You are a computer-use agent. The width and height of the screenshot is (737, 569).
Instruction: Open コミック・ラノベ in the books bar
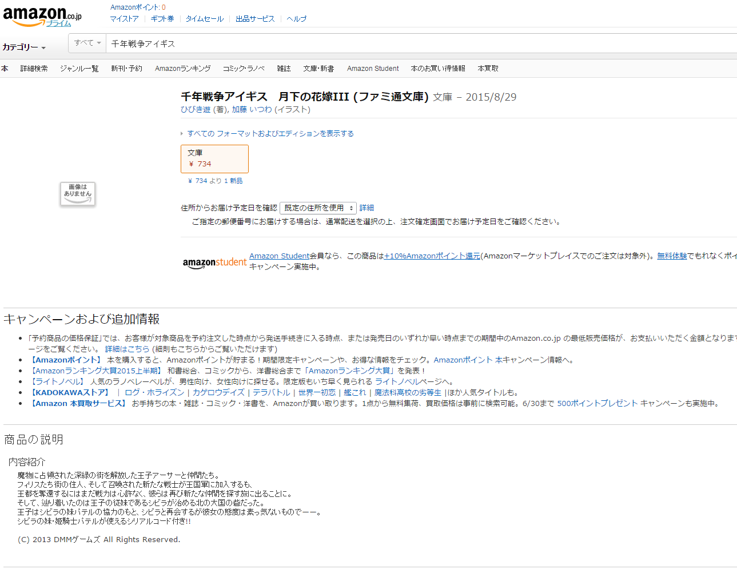244,69
